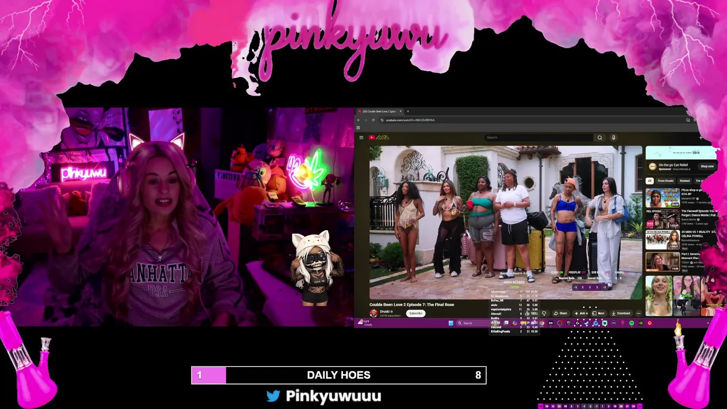727x409 pixels.
Task: Click the video player showing the women
Action: pos(505,222)
